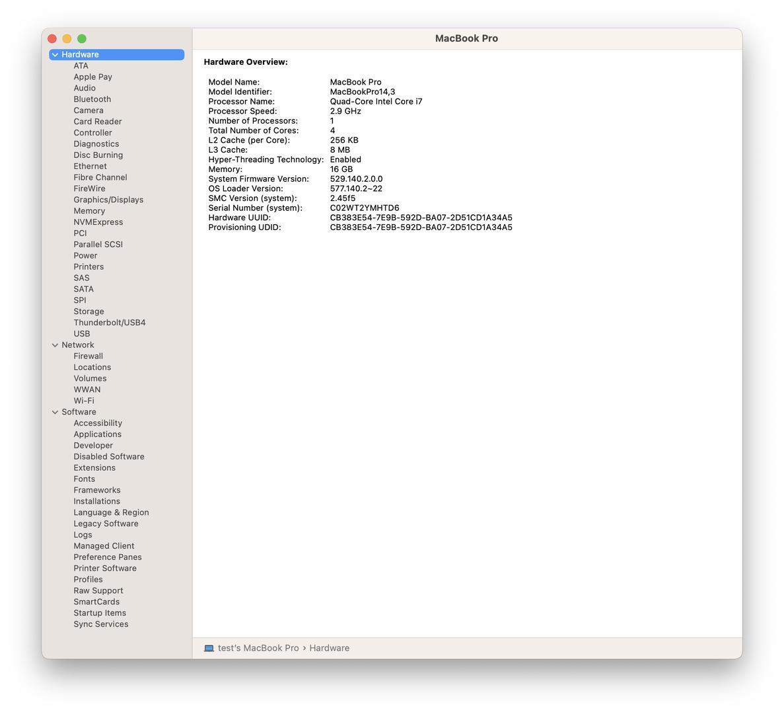Image resolution: width=784 pixels, height=714 pixels.
Task: Open the Bluetooth entry
Action: coord(92,99)
